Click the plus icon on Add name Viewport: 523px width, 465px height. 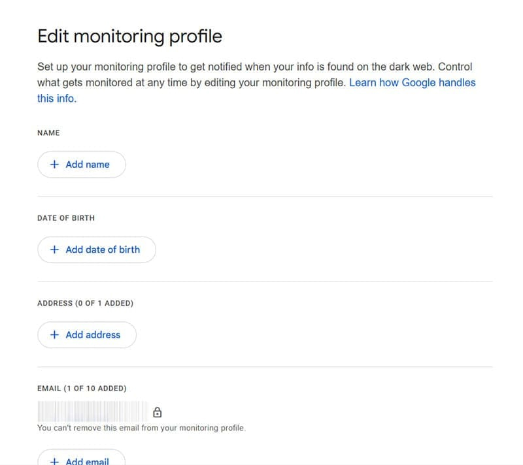tap(55, 164)
